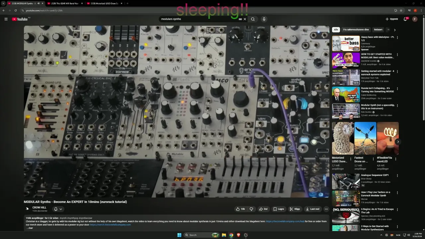Open the YouTube guide hamburger menu
The height and width of the screenshot is (239, 425).
click(6, 19)
